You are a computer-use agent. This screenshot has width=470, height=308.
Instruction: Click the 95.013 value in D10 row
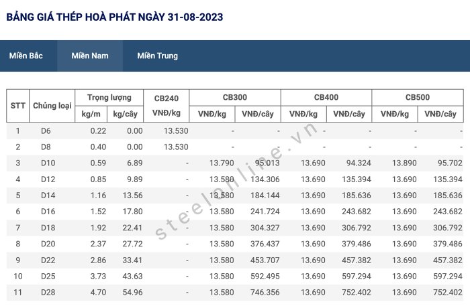pyautogui.click(x=267, y=163)
